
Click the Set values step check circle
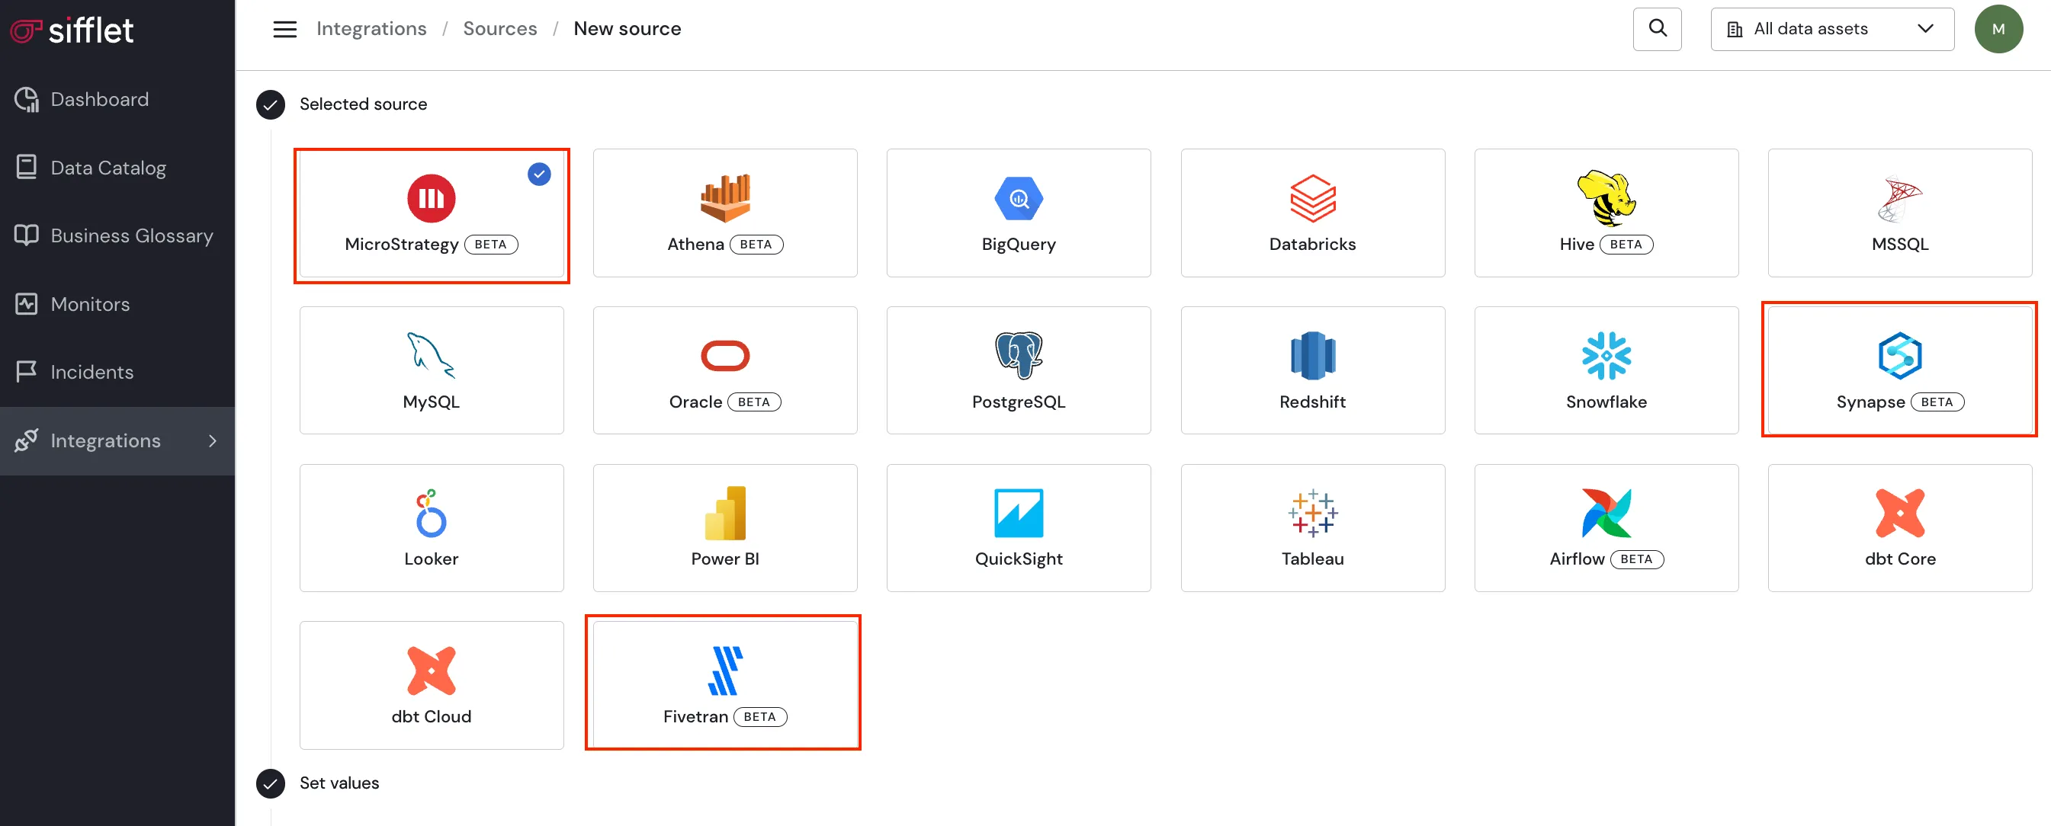[271, 783]
